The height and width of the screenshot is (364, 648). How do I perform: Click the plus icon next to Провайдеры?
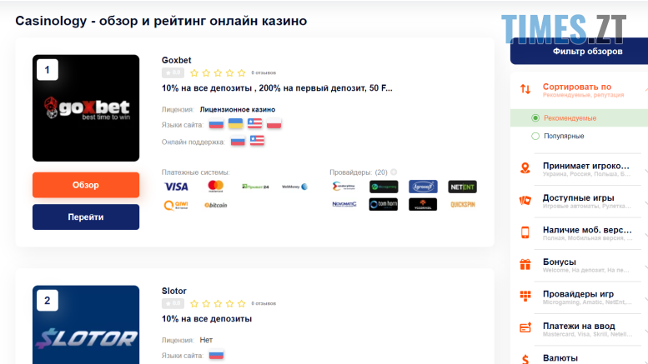pos(394,172)
